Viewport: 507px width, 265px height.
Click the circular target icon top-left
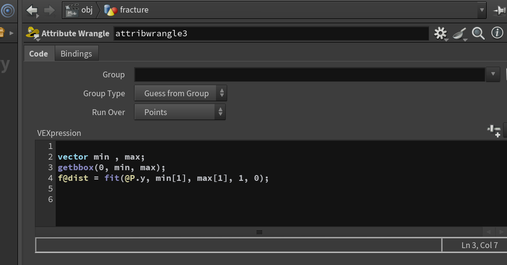pyautogui.click(x=8, y=11)
